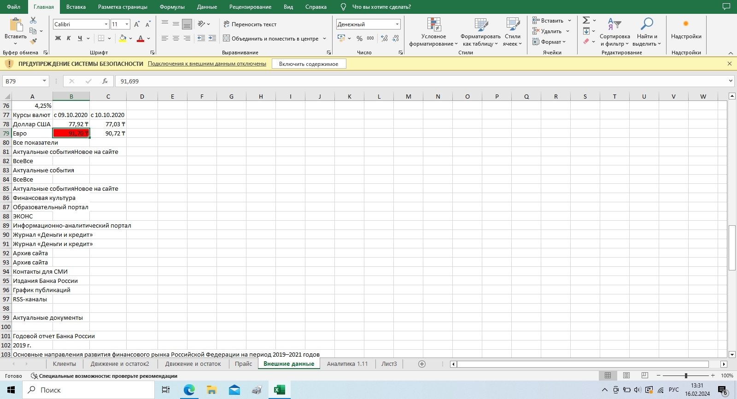The image size is (737, 399).
Task: Click Удалить cells button
Action: tap(551, 31)
